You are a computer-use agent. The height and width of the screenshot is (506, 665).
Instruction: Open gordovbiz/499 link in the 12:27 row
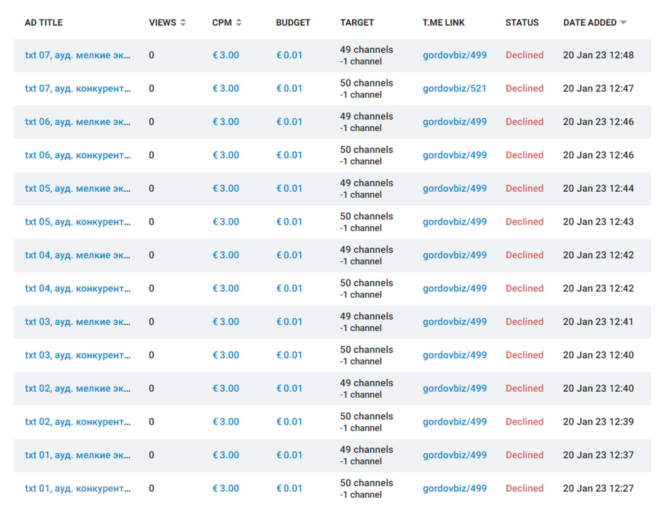455,488
